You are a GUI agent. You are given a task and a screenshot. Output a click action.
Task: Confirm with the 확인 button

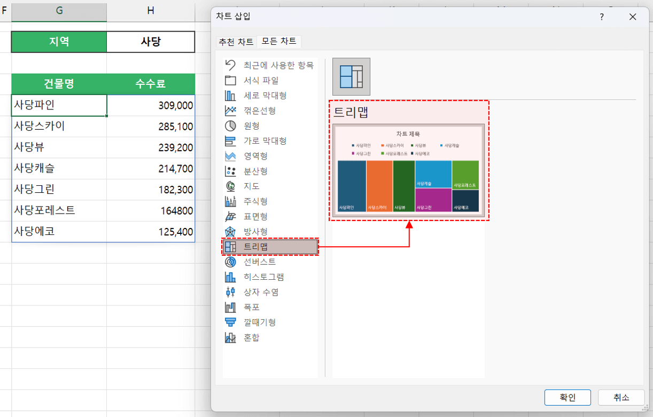568,397
